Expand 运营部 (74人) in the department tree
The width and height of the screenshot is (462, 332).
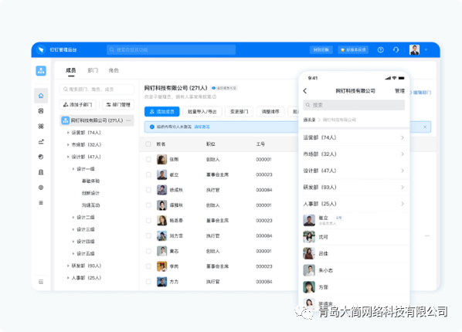[68, 133]
